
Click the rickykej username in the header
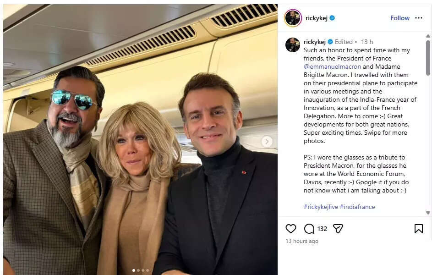(315, 18)
